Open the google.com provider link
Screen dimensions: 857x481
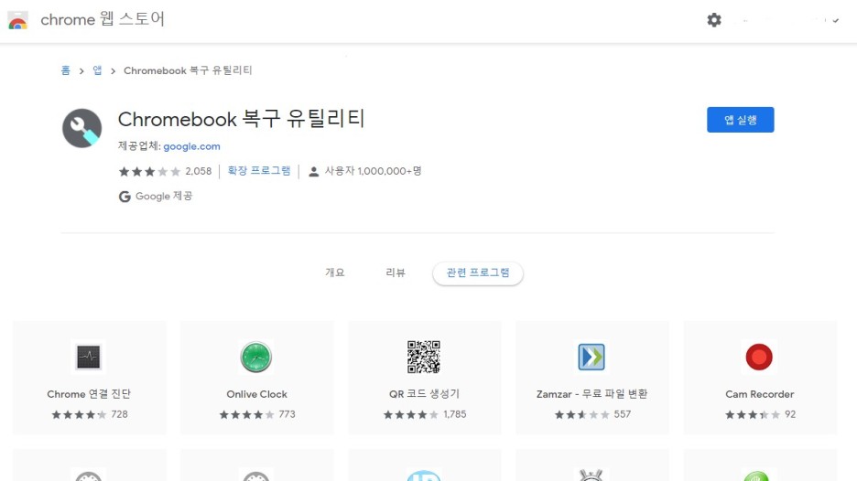point(192,146)
